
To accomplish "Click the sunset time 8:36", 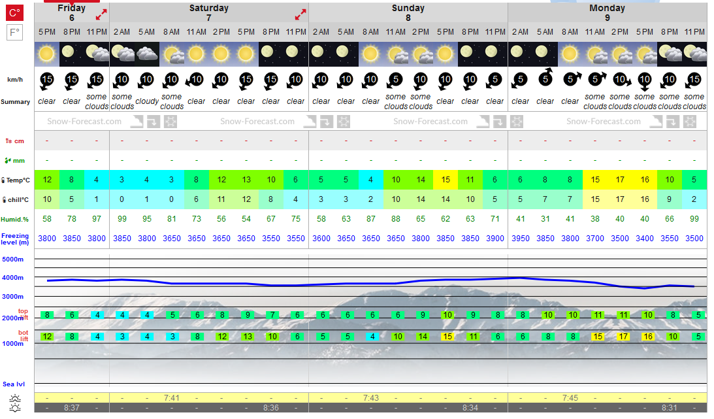I will pos(271,408).
